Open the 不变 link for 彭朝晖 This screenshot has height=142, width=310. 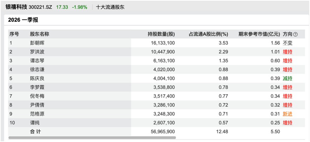click(x=287, y=43)
